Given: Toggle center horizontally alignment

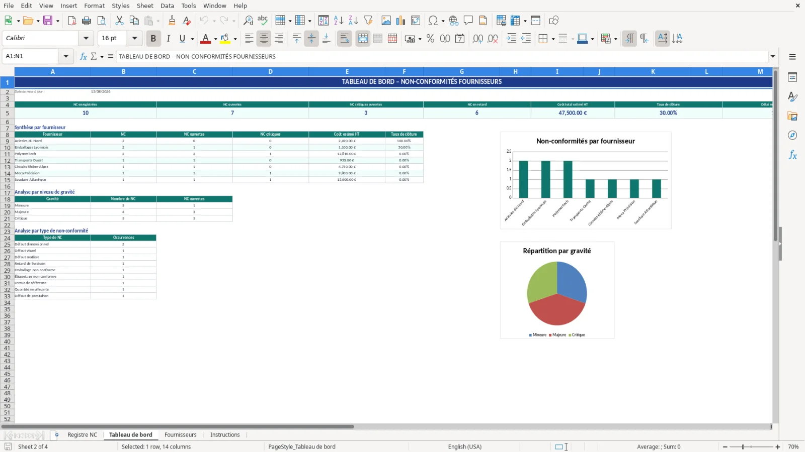Looking at the screenshot, I should (x=264, y=39).
